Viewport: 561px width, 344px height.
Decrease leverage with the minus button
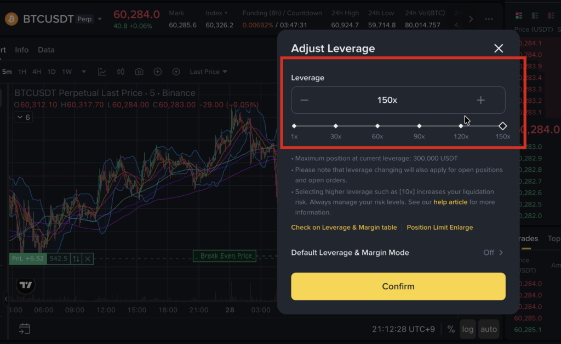(305, 100)
